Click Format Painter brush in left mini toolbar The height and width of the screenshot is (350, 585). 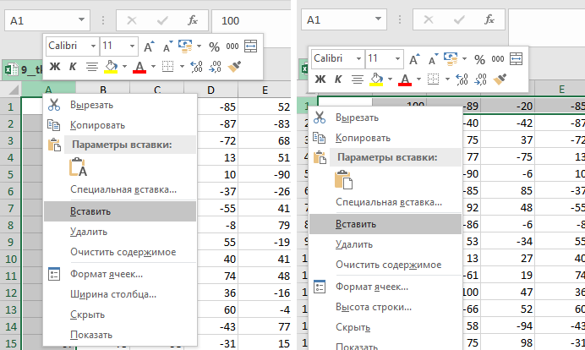[x=235, y=66]
